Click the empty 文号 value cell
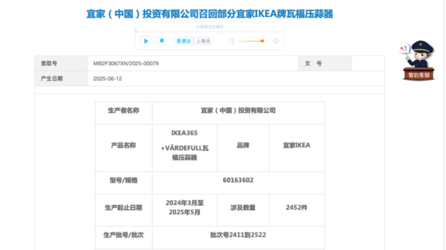 (x=368, y=63)
